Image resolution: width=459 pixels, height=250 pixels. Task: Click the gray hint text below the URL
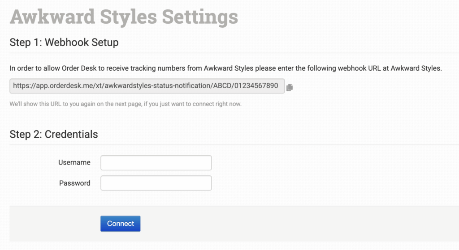pyautogui.click(x=126, y=104)
